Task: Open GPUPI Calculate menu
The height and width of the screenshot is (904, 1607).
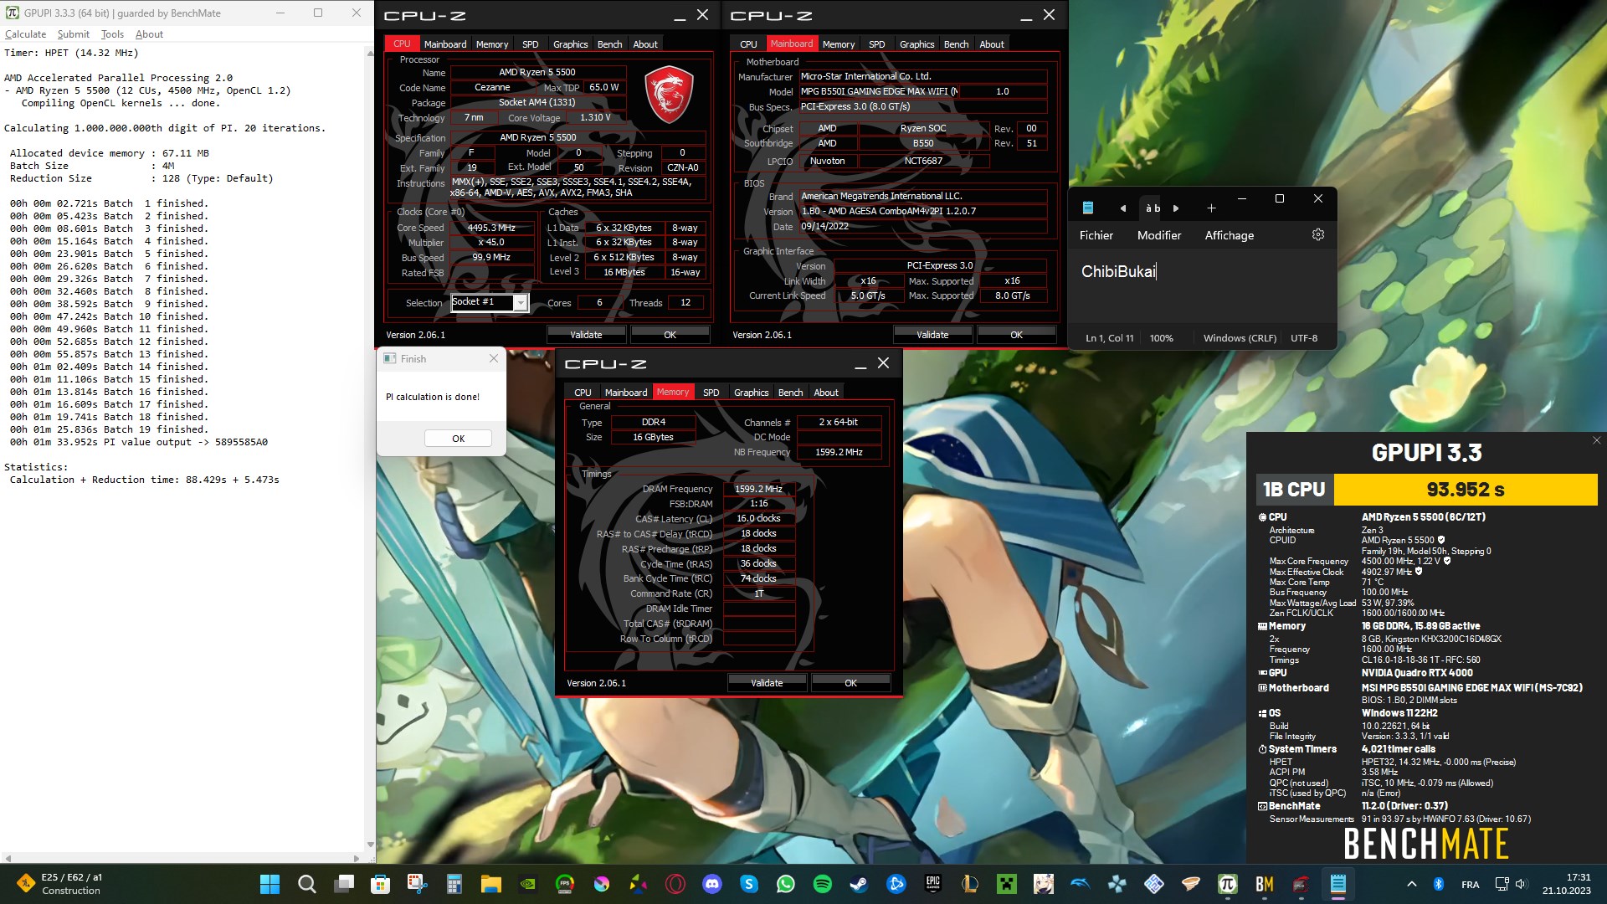Action: click(25, 34)
